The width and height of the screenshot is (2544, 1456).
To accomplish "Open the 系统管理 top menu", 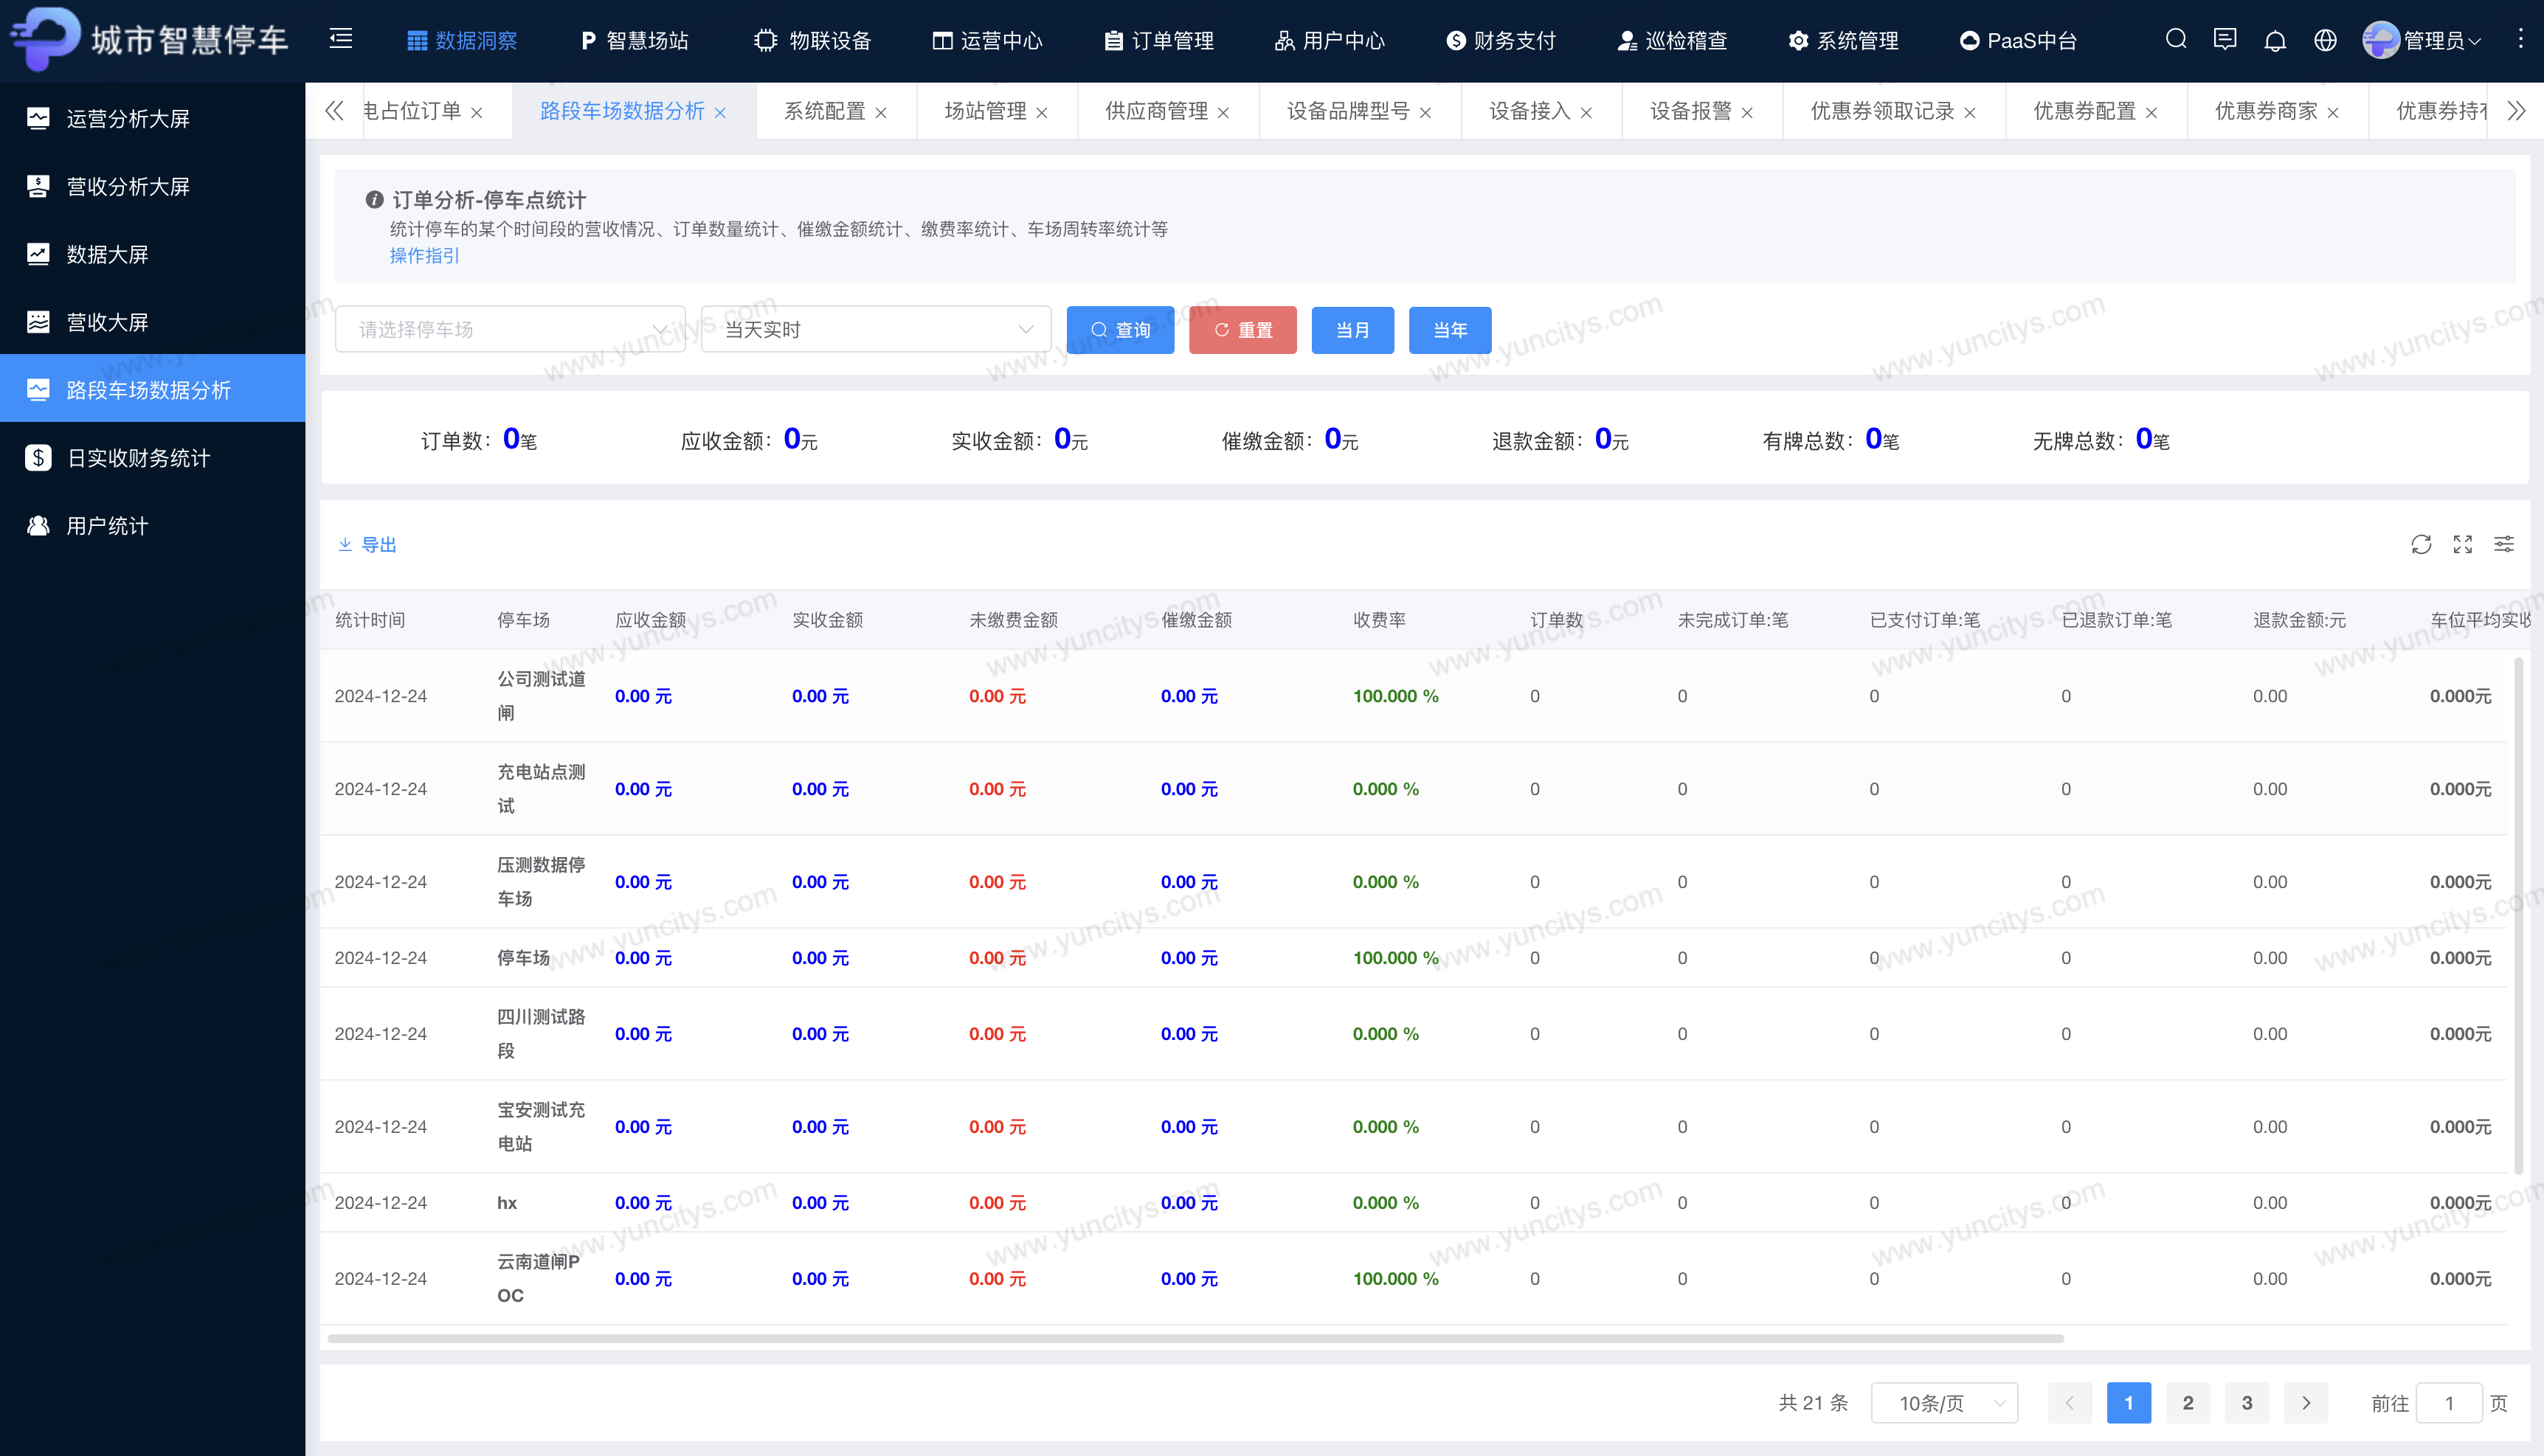I will coord(1843,41).
